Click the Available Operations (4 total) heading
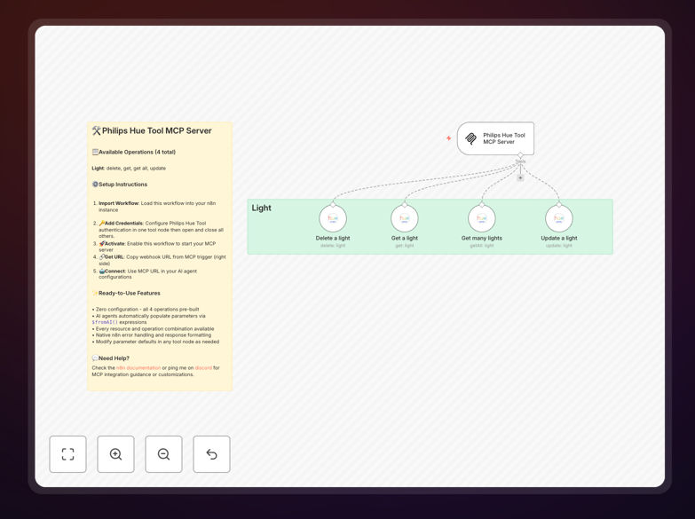 point(133,152)
